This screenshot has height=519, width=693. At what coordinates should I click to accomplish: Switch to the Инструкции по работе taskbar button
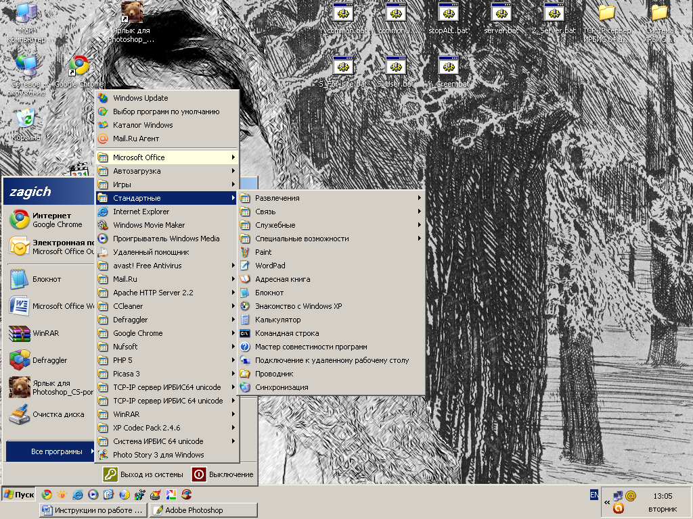[93, 510]
